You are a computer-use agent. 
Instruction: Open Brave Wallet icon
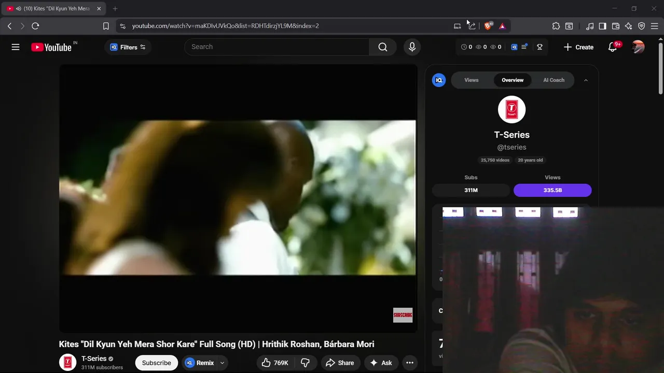tap(616, 26)
